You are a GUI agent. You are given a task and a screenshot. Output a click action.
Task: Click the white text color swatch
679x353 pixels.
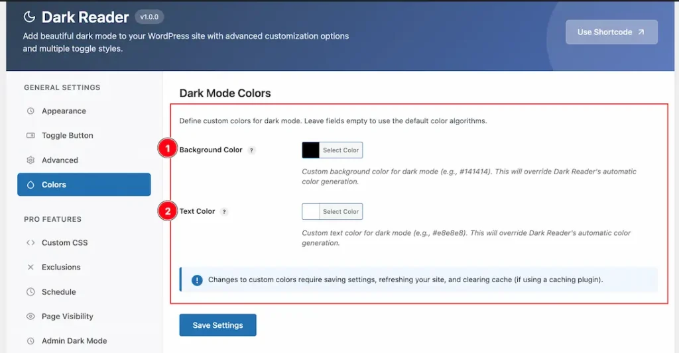[310, 211]
